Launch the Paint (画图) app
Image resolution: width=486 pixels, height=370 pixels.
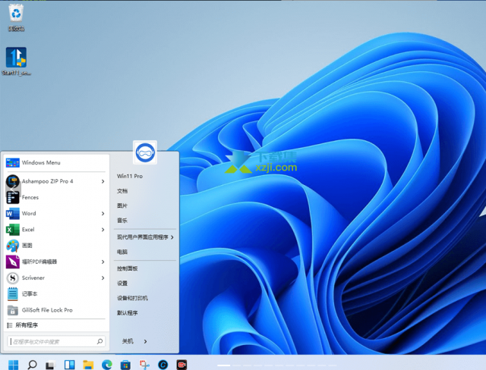(56, 246)
